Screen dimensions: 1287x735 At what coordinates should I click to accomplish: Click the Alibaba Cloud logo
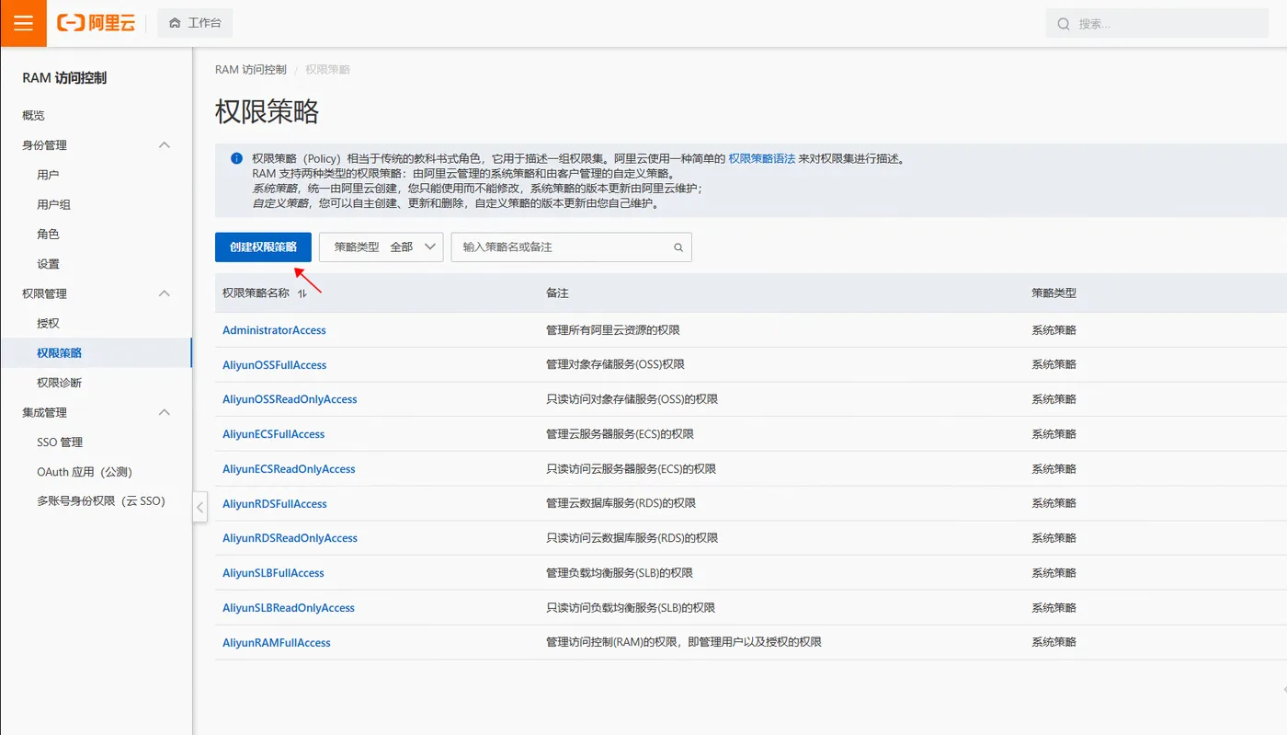(x=96, y=23)
